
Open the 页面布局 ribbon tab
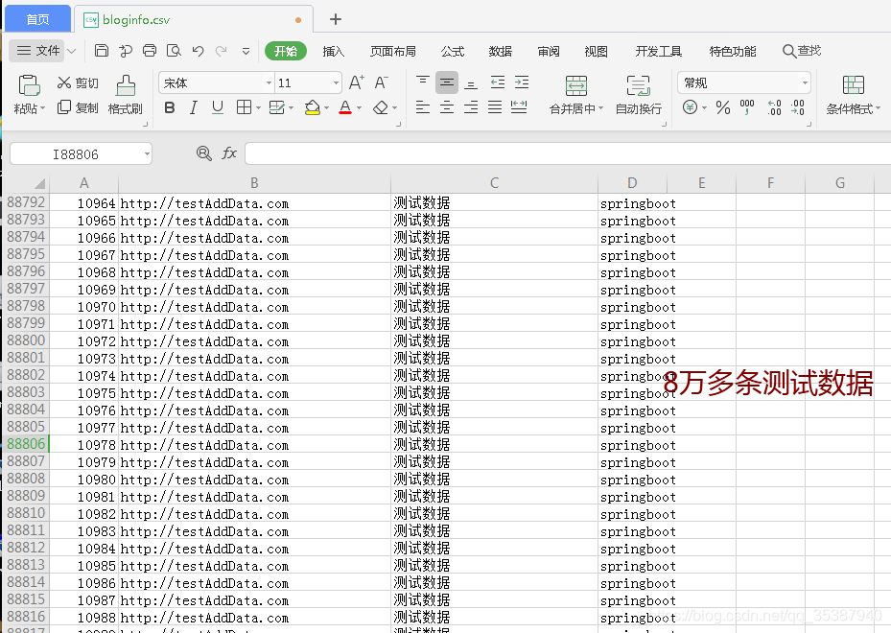point(392,51)
